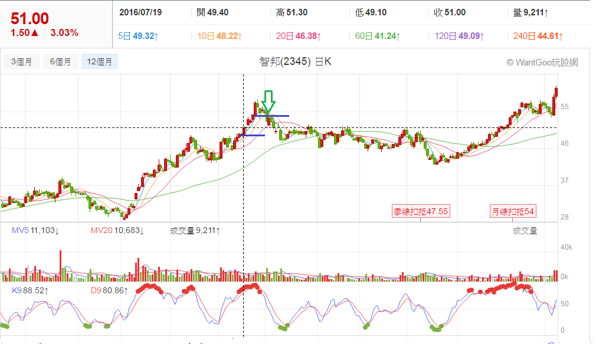Click the 成交量 legend at right of volume pane
The height and width of the screenshot is (344, 596).
tap(525, 231)
